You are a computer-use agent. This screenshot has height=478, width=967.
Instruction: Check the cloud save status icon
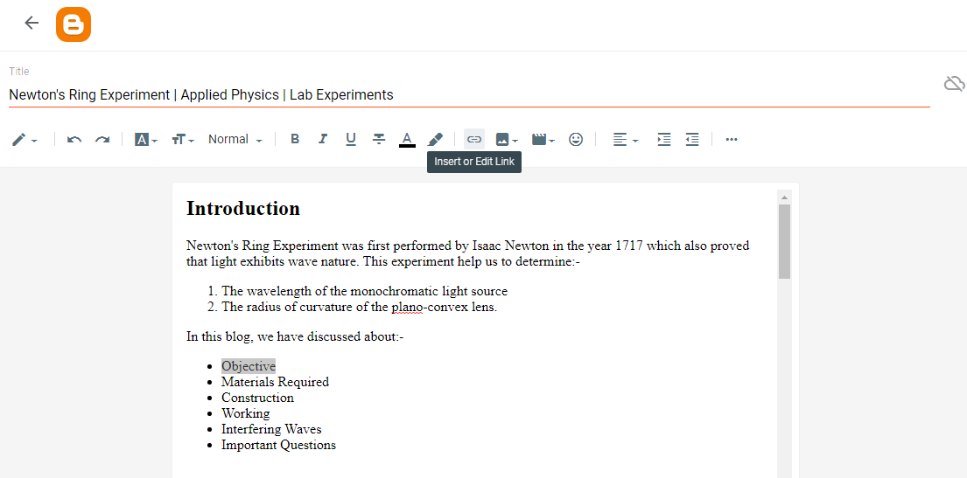tap(954, 84)
